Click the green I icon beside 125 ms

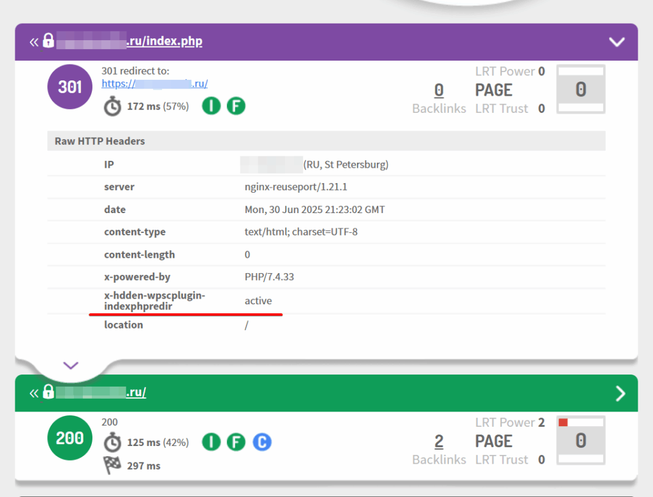pos(211,442)
